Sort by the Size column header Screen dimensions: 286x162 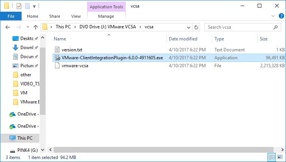[264, 39]
